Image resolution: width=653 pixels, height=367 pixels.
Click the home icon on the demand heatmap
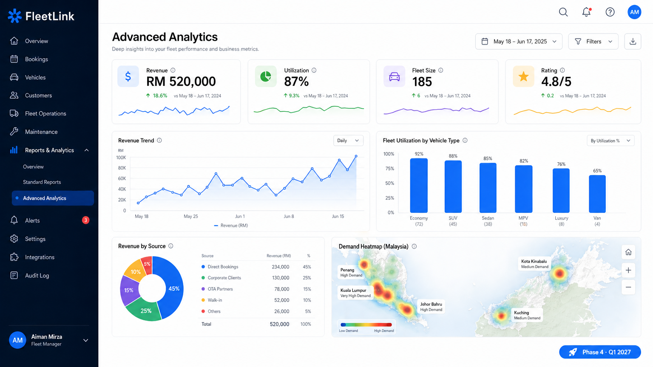tap(628, 252)
